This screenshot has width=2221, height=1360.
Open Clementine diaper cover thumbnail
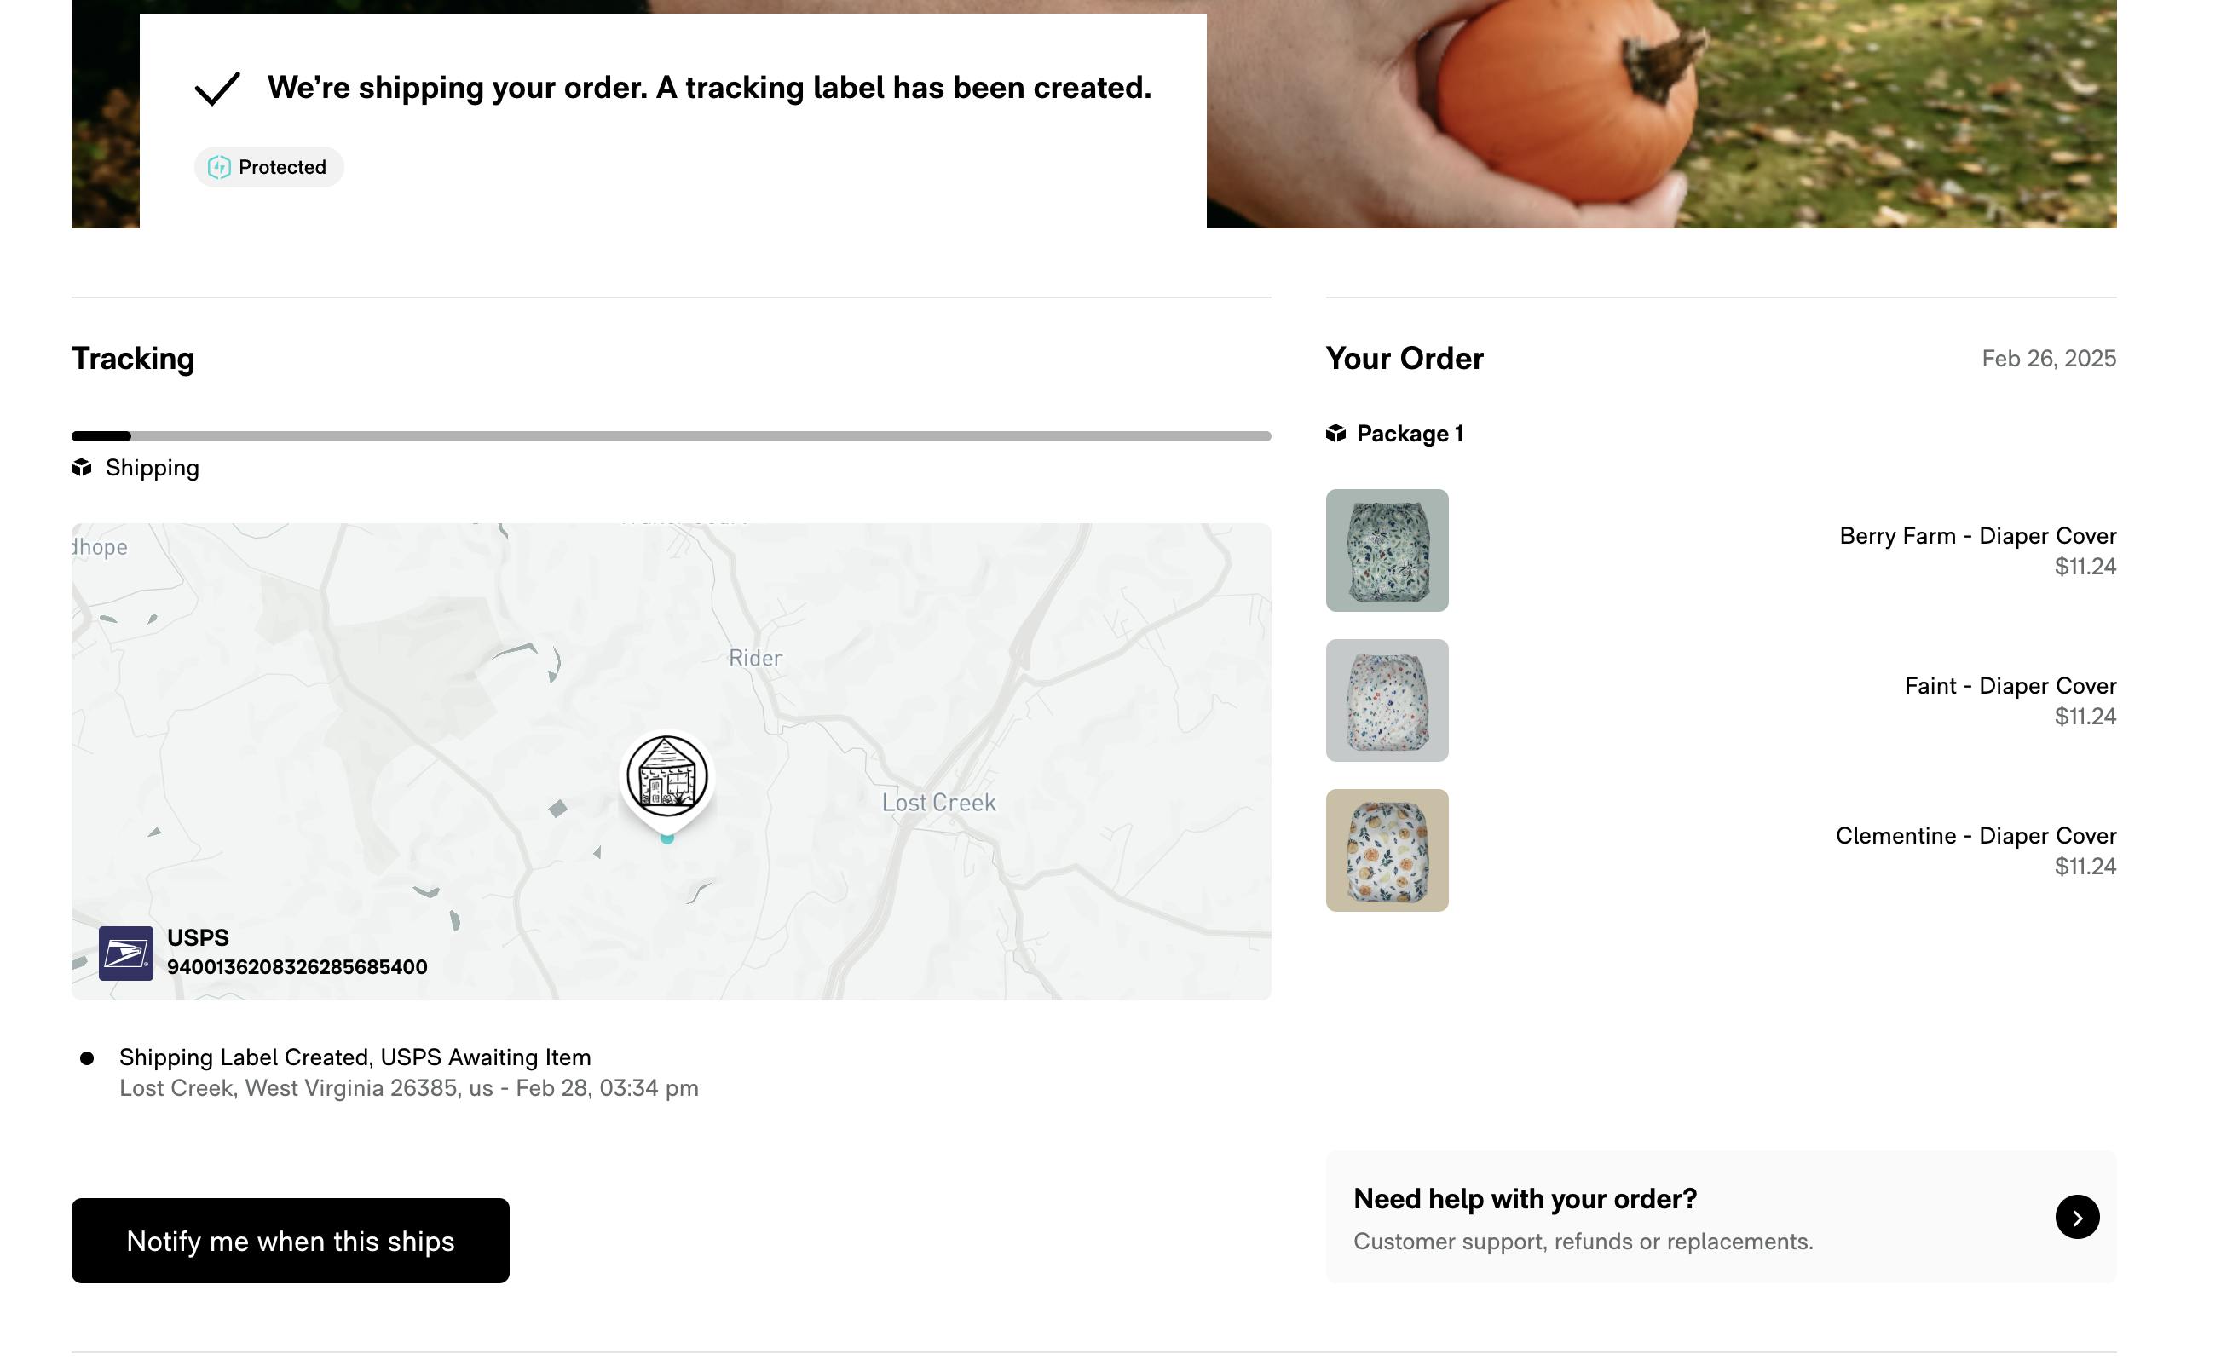click(x=1387, y=850)
